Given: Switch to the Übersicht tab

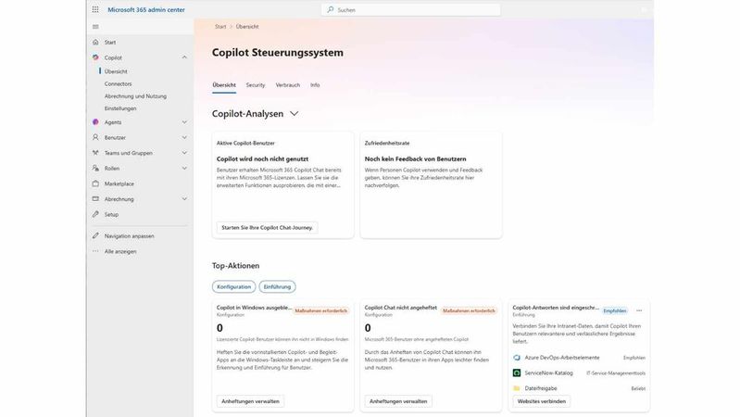Looking at the screenshot, I should point(224,85).
